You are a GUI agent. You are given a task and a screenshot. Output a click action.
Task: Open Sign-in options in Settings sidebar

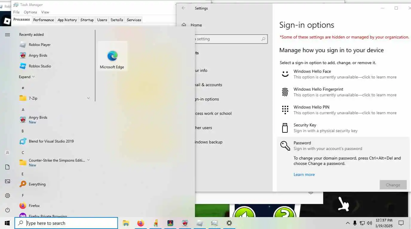click(x=207, y=99)
